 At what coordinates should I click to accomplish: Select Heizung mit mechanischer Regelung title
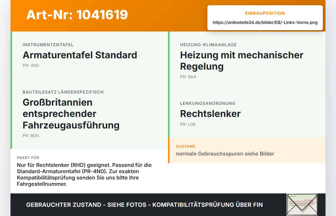click(242, 61)
